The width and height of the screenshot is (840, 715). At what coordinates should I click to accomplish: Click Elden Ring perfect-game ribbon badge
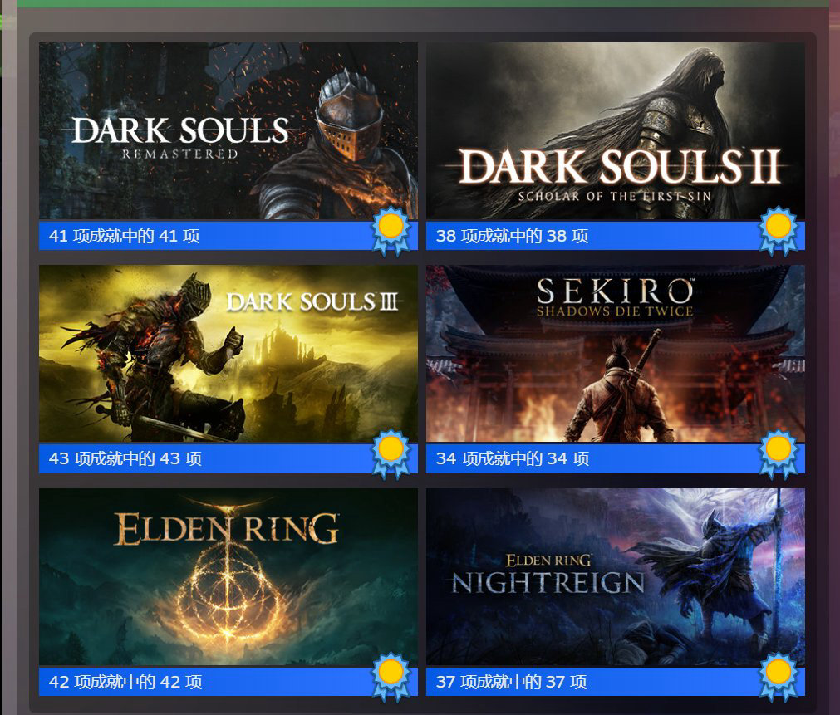[391, 677]
